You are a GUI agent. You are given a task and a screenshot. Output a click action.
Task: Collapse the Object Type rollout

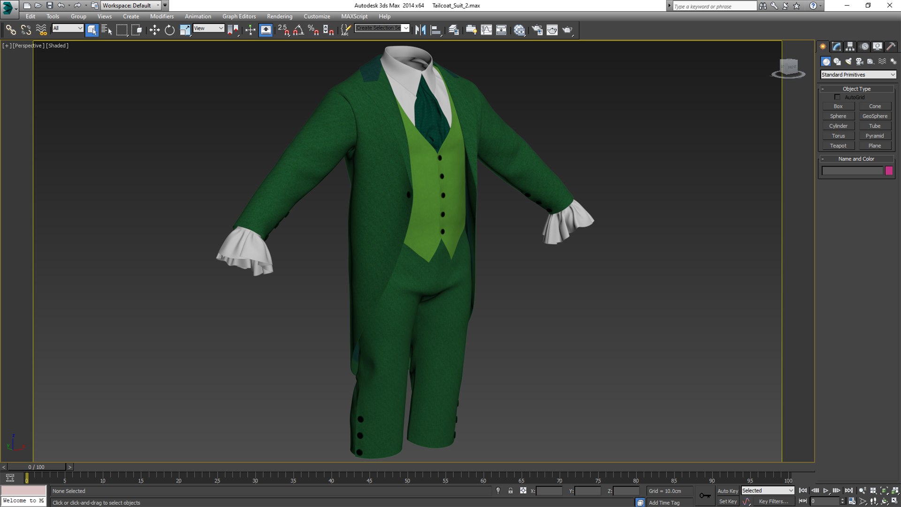pos(856,89)
